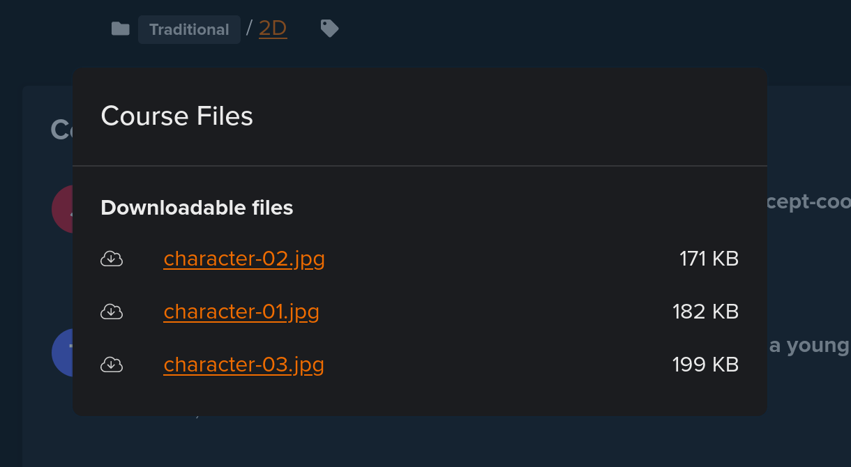Click the download cloud icon for character-01.jpg
Screen dimensions: 851x467
point(112,312)
